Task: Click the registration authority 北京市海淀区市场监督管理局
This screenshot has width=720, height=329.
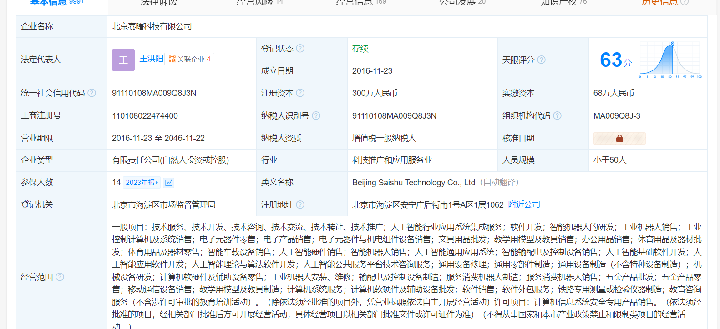Action: click(x=164, y=205)
